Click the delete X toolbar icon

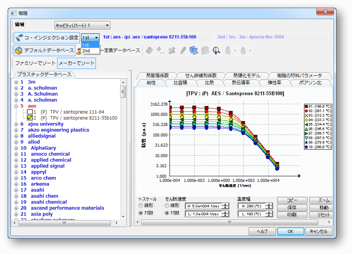click(172, 50)
